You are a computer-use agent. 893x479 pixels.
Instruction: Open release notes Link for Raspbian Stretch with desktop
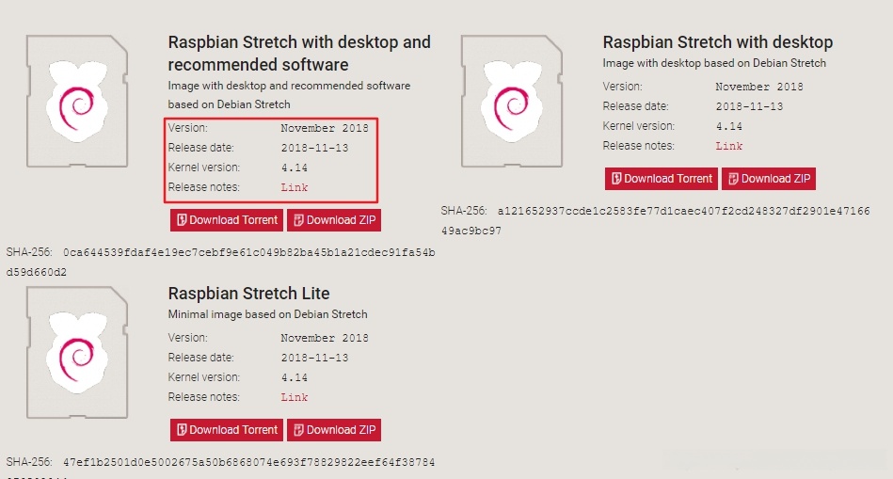tap(729, 146)
